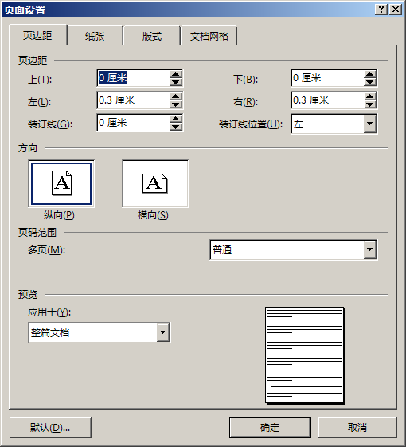Viewport: 406px width, 447px height.
Task: Increase top margin with up arrow
Action: point(176,74)
